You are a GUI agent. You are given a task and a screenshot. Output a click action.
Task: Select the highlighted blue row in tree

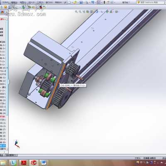click(x=3, y=146)
